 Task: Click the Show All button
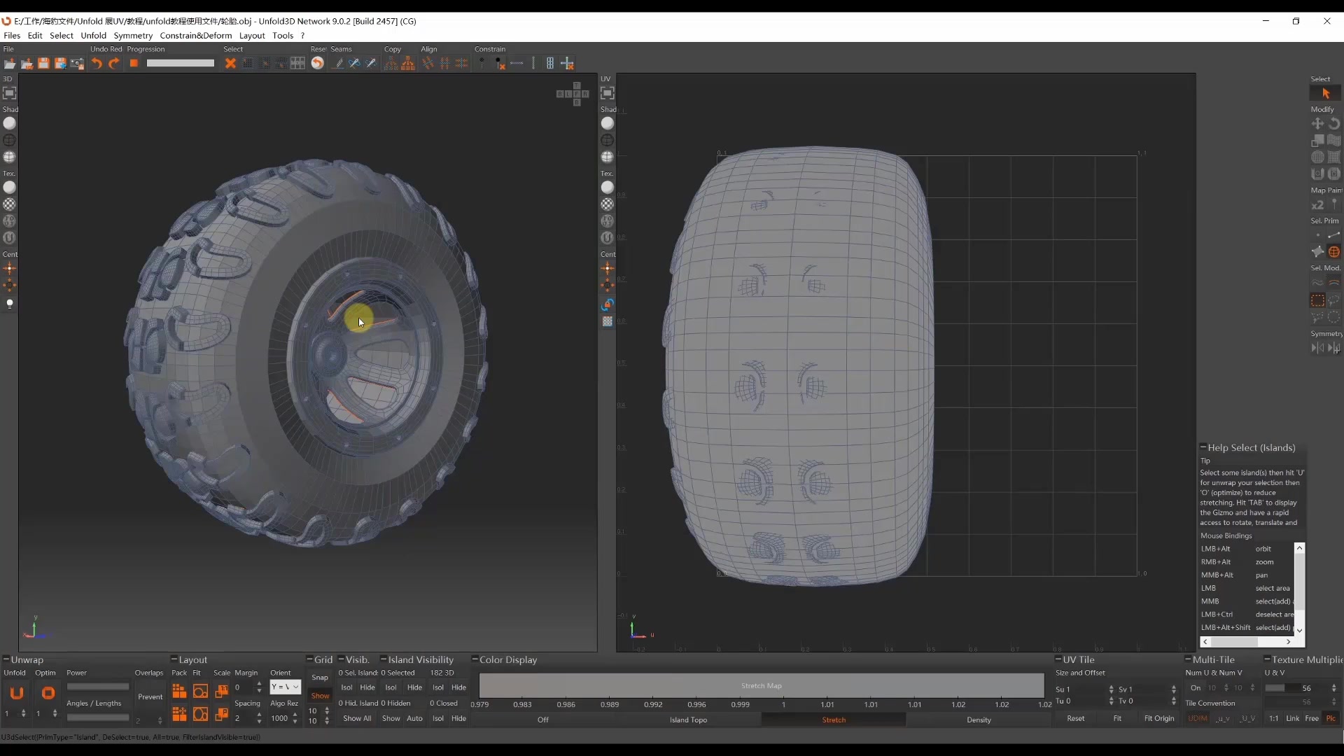[357, 719]
